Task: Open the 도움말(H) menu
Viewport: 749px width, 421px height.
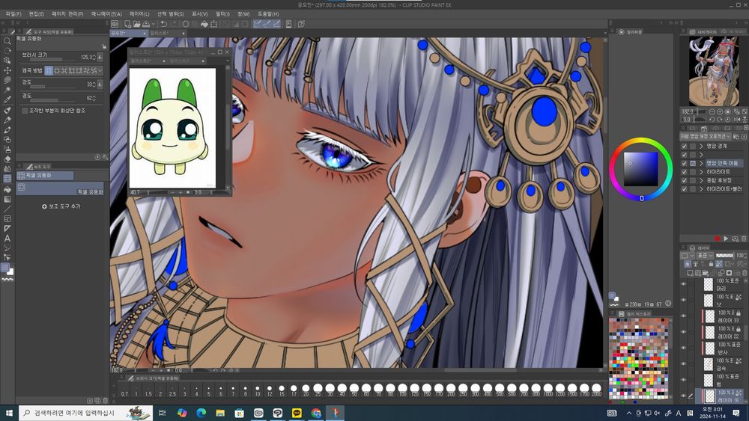Action: (268, 13)
